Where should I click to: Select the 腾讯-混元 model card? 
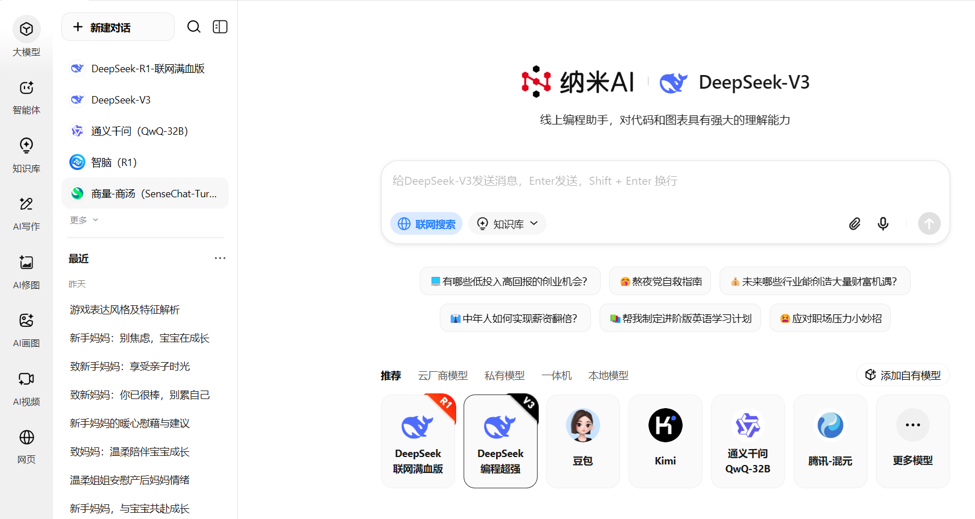point(831,441)
